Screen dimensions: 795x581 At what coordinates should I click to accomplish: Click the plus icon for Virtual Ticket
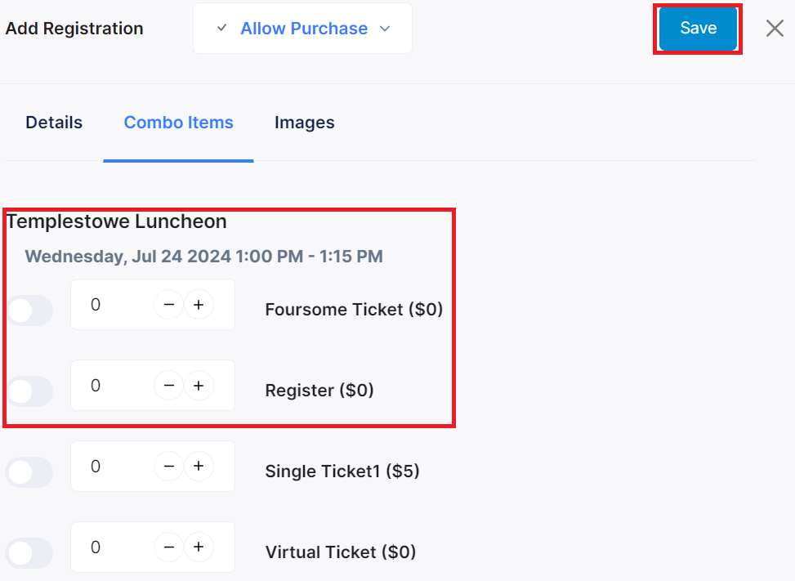pos(199,547)
